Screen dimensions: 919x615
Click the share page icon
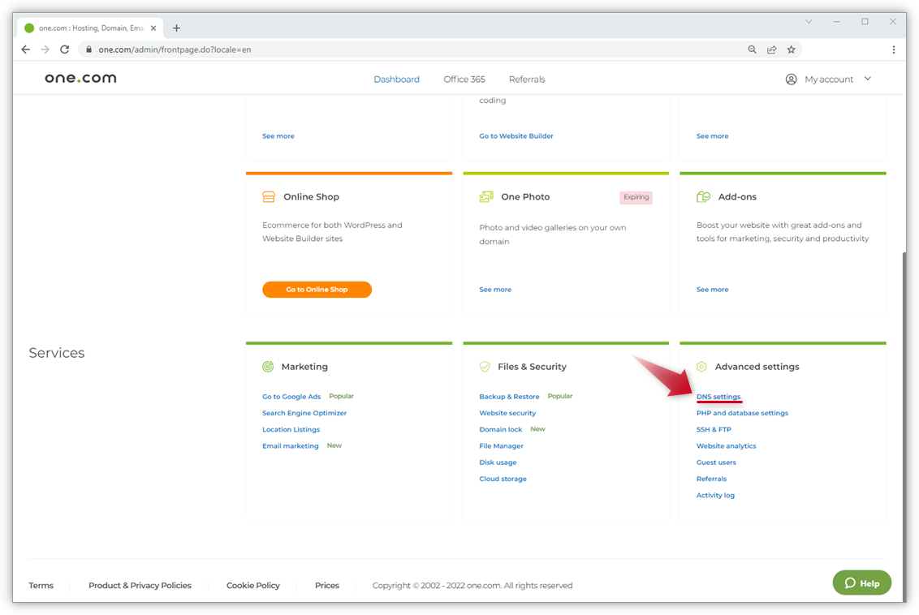pos(772,49)
